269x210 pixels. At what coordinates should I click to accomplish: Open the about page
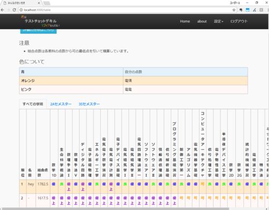point(202,21)
